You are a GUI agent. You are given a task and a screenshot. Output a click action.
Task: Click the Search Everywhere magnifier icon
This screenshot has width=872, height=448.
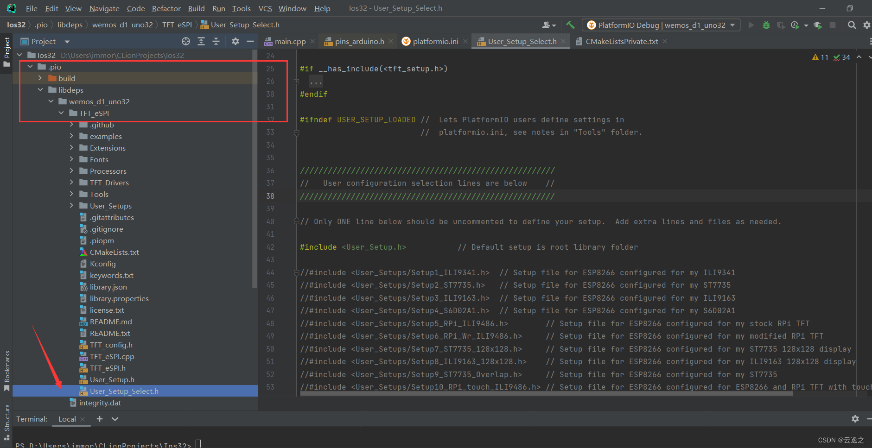tap(852, 25)
